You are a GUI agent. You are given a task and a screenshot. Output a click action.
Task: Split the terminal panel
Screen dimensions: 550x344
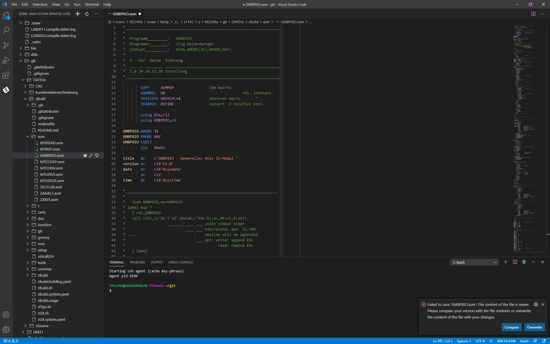point(515,262)
